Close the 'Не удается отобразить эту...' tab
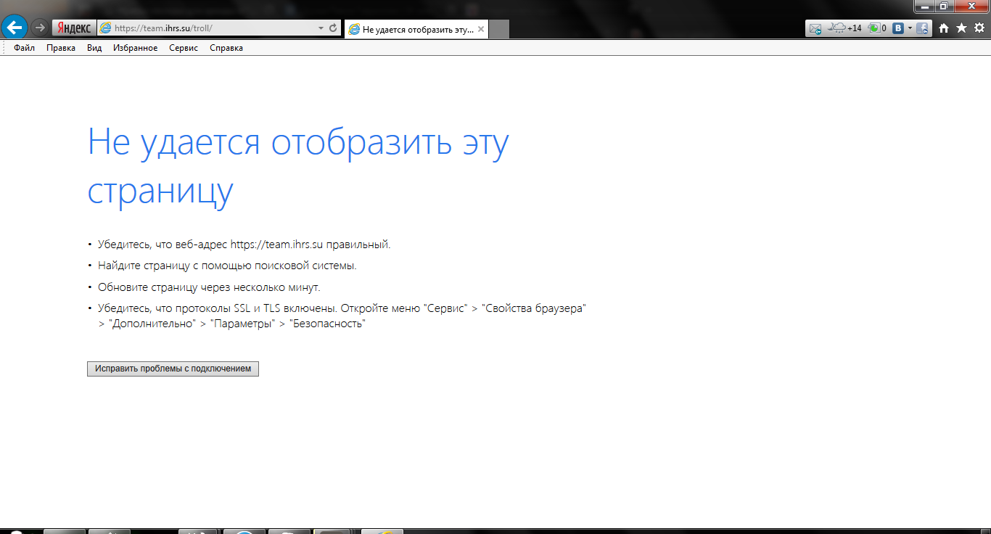This screenshot has width=991, height=534. [481, 29]
